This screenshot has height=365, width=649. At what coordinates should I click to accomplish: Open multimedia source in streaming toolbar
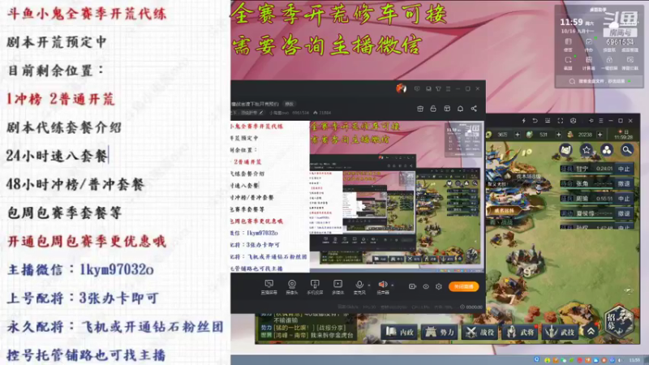[337, 286]
